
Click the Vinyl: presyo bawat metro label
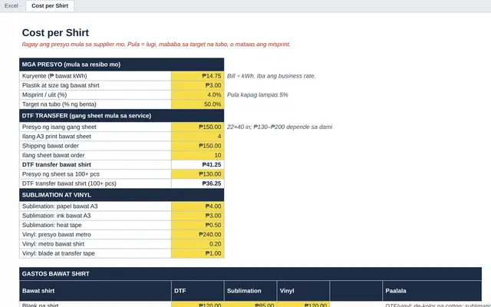[57, 234]
